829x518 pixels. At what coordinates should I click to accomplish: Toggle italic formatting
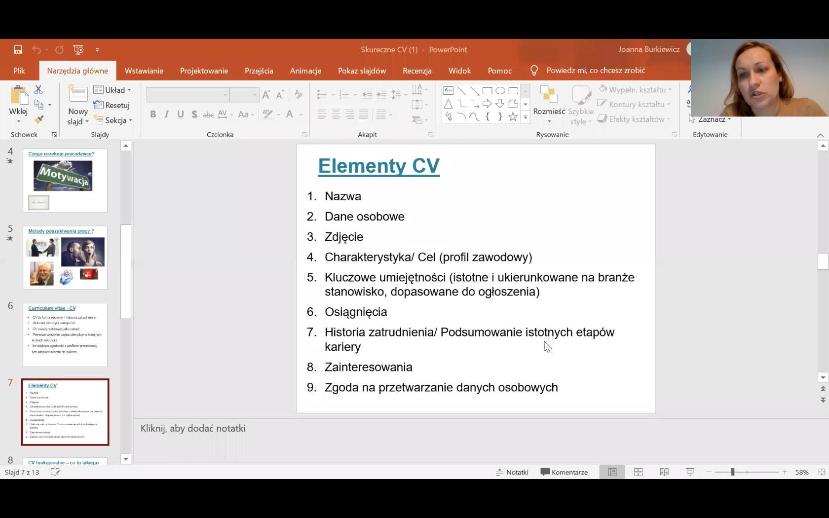167,114
